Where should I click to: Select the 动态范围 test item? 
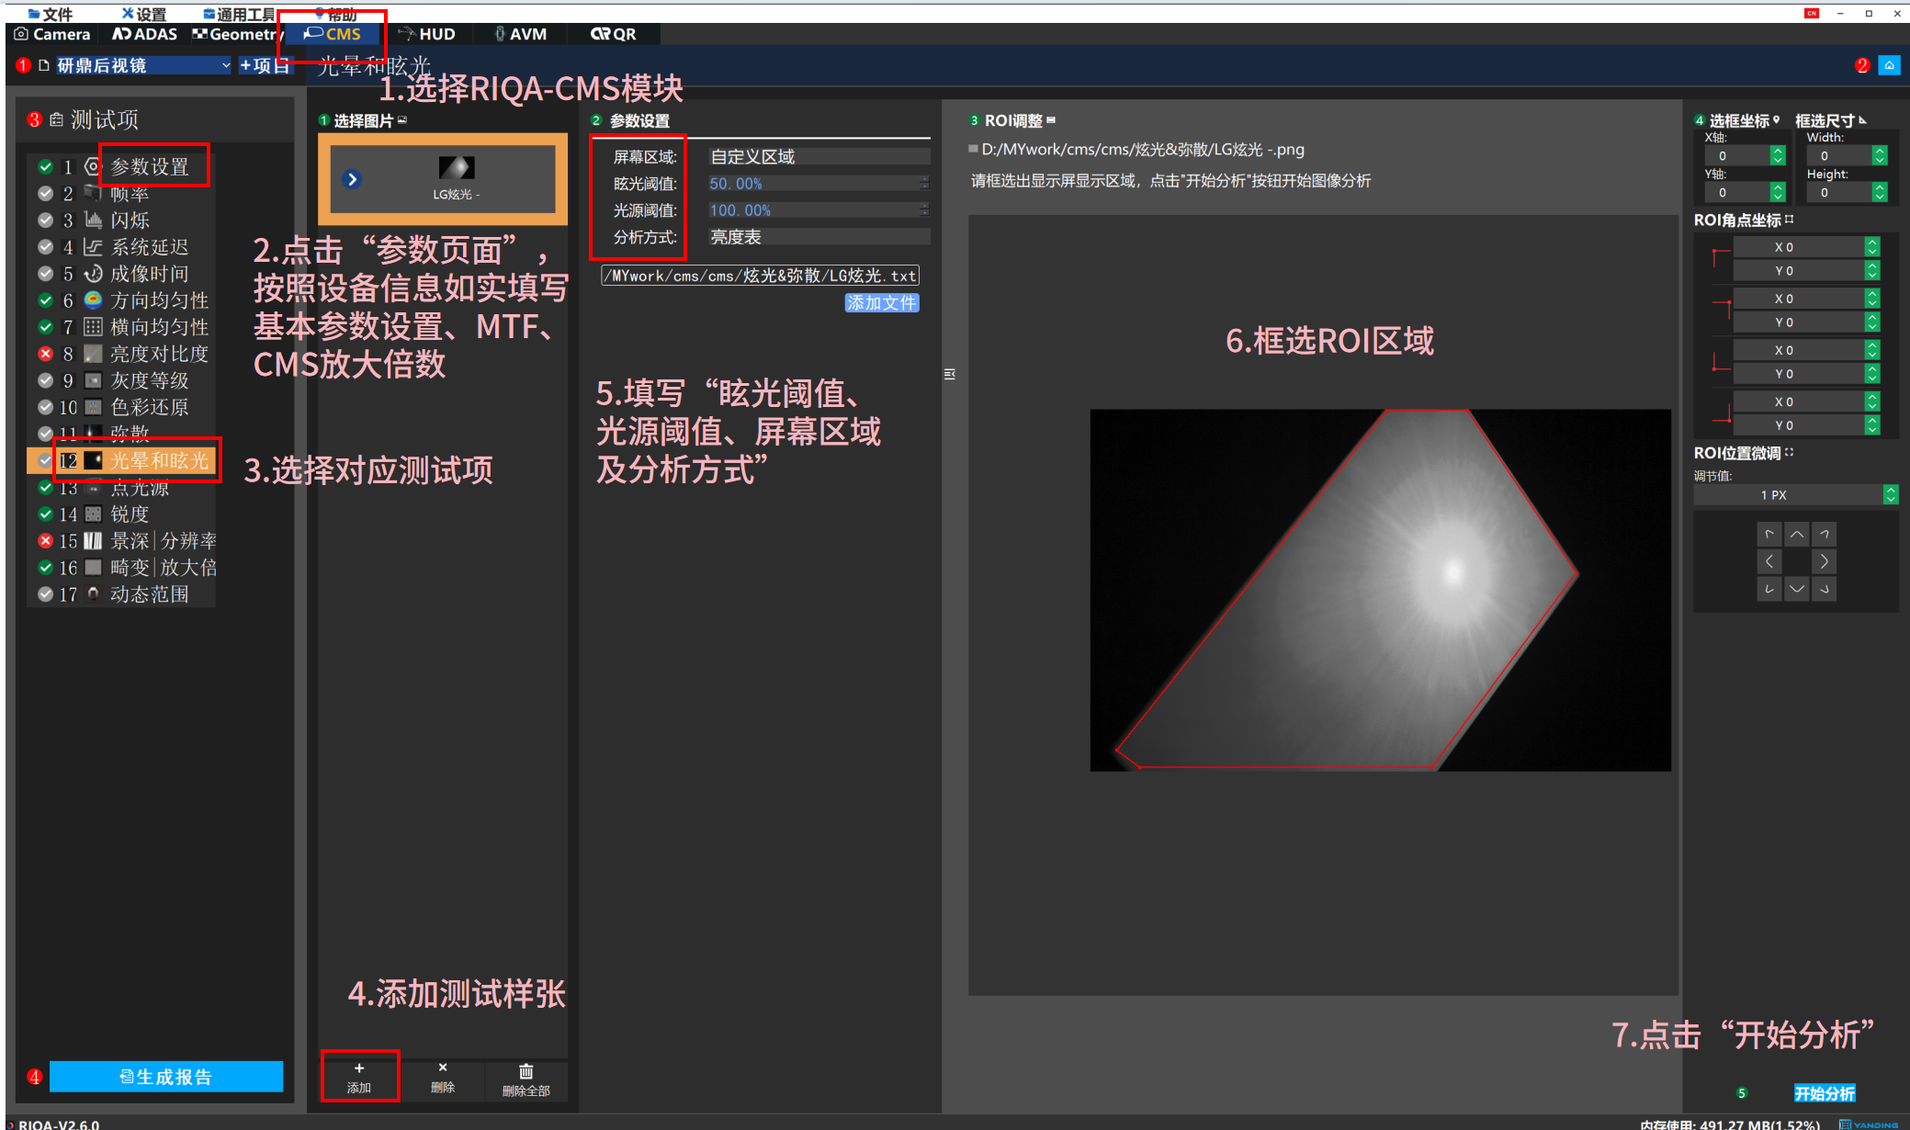click(149, 594)
